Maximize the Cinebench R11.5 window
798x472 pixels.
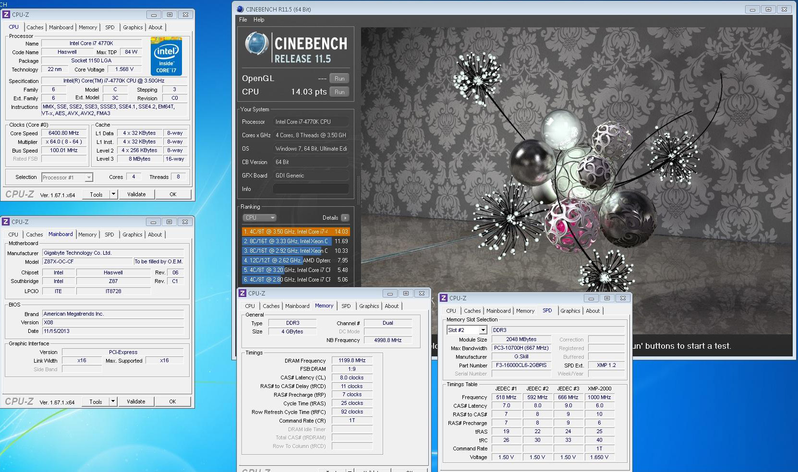(768, 9)
